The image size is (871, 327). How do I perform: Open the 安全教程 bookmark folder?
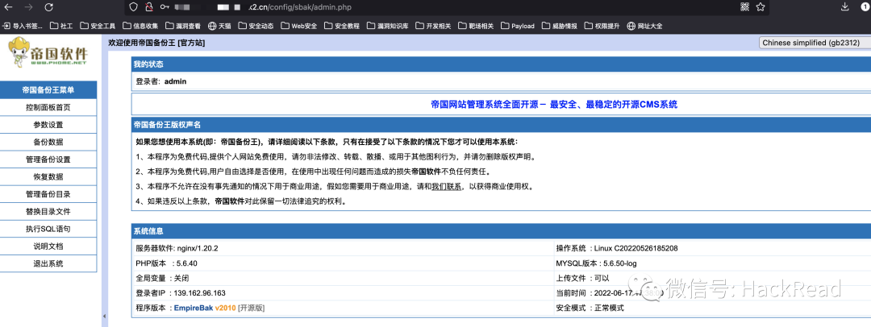[342, 26]
